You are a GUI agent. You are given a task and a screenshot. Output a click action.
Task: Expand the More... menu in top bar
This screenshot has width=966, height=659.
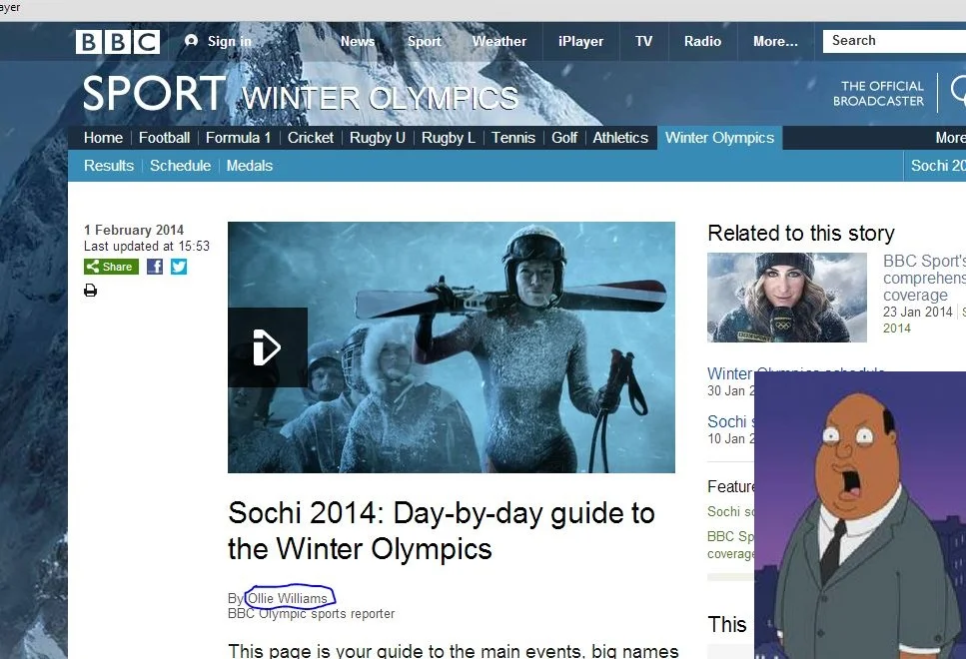[775, 41]
